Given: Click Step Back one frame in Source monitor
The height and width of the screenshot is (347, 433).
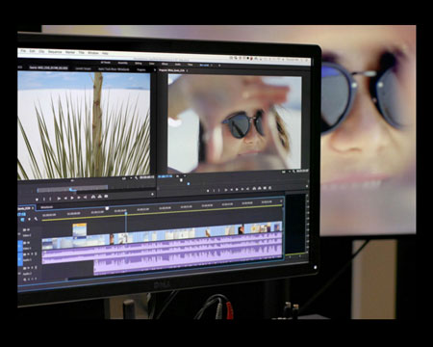Looking at the screenshot, I should 65,199.
